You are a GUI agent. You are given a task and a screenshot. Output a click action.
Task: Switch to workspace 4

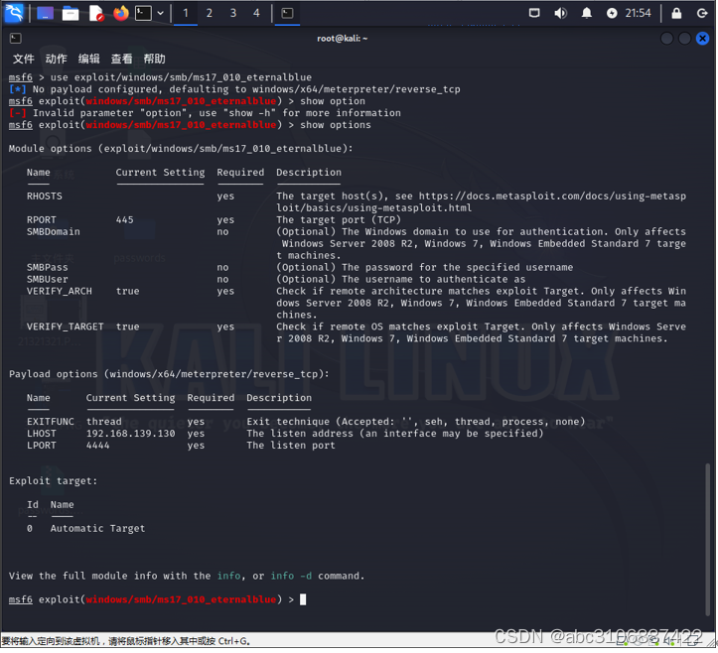pyautogui.click(x=256, y=13)
